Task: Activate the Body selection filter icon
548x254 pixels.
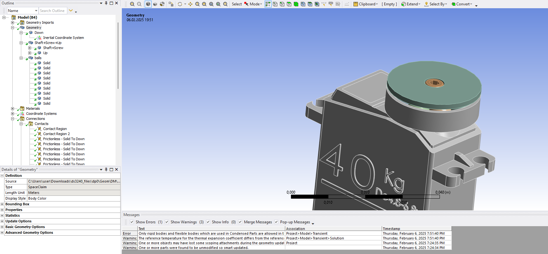Action: click(296, 4)
